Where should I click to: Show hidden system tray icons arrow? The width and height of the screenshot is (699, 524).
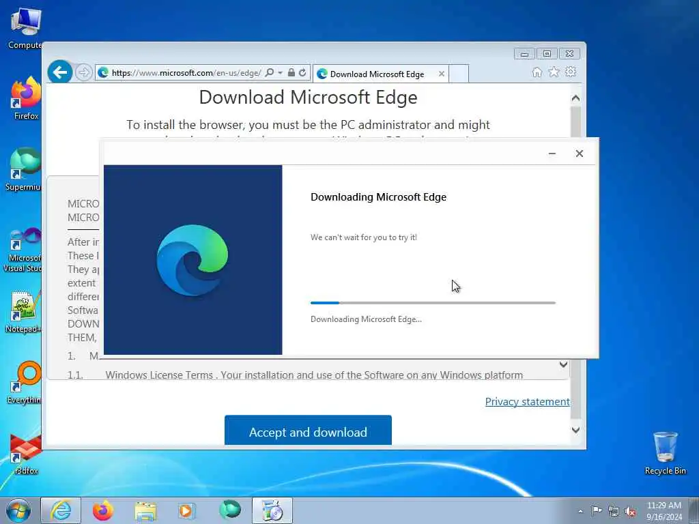coord(580,511)
